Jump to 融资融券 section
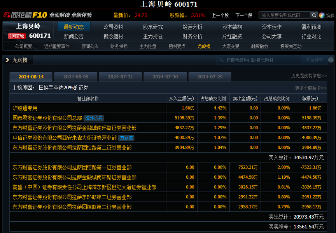 (x=260, y=47)
